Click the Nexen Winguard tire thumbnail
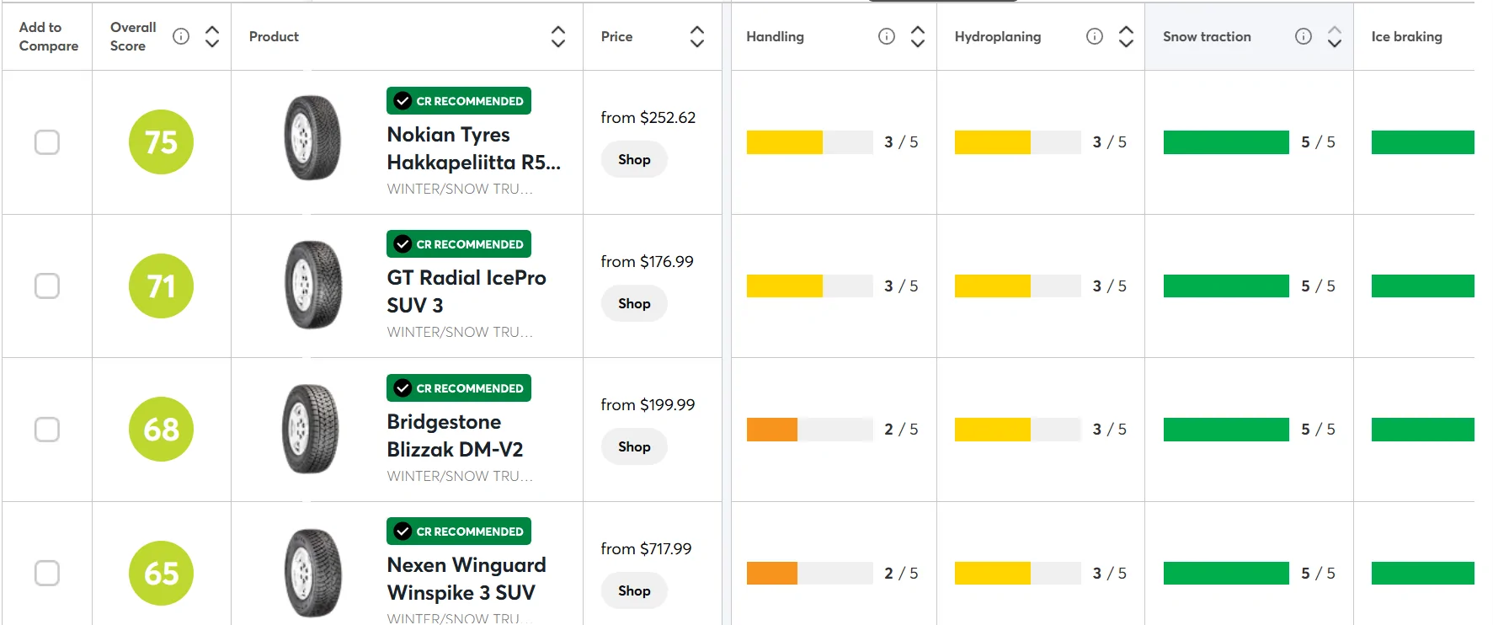The width and height of the screenshot is (1493, 625). pos(312,573)
